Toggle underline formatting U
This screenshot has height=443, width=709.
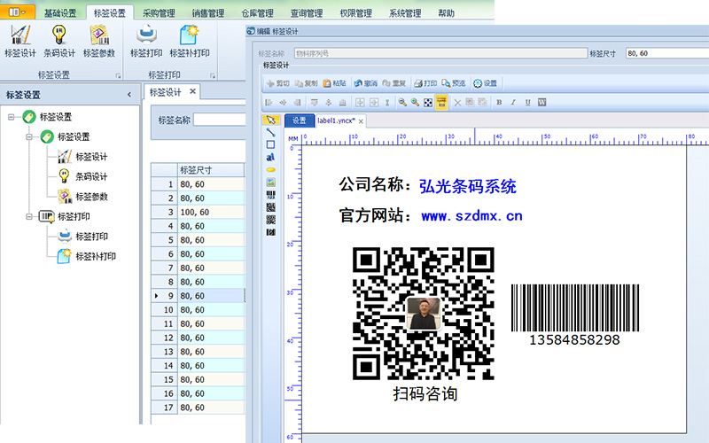point(527,103)
